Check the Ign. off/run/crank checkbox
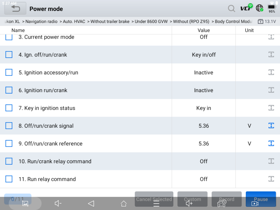Image resolution: width=280 pixels, height=210 pixels. click(x=9, y=55)
